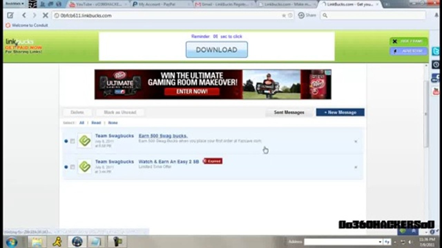
Task: Open Sent Messages
Action: pos(289,112)
